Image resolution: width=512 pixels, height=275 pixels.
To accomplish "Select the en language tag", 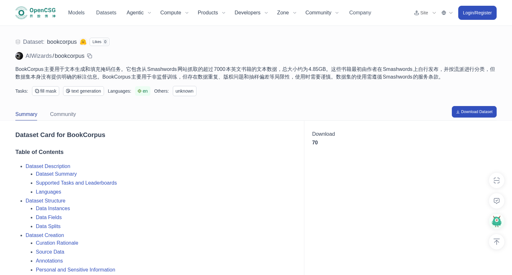I will click(143, 91).
